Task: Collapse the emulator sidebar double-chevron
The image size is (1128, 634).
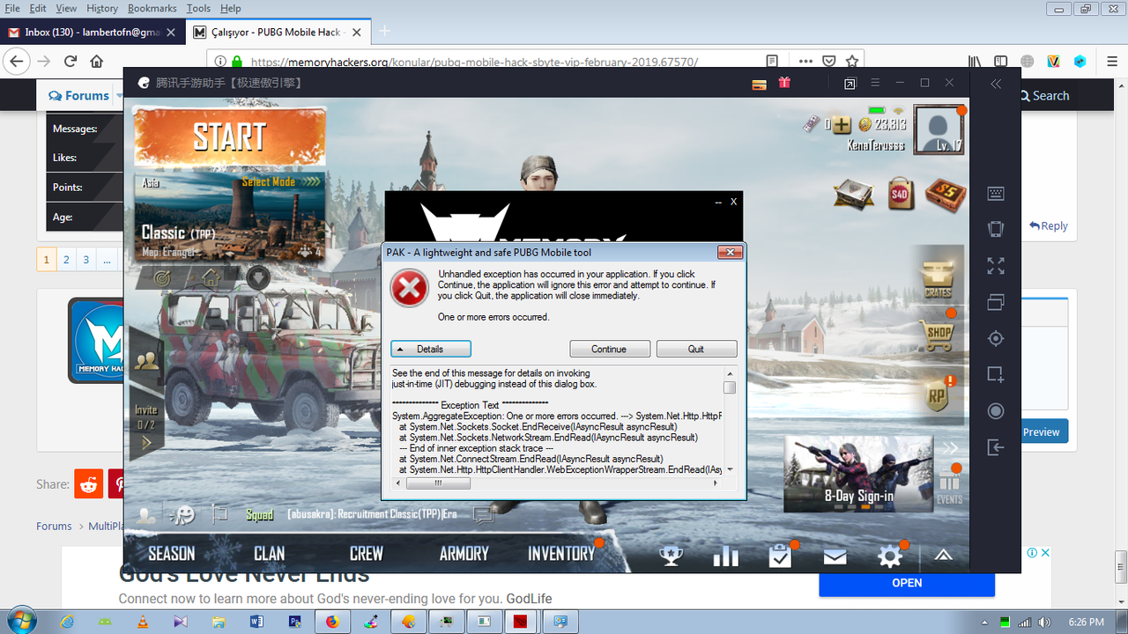Action: click(996, 84)
